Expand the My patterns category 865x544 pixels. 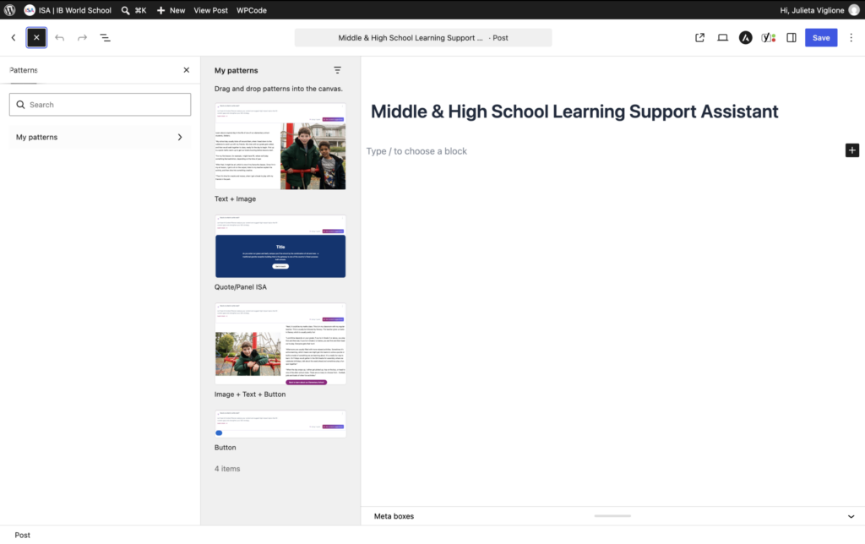(x=100, y=137)
